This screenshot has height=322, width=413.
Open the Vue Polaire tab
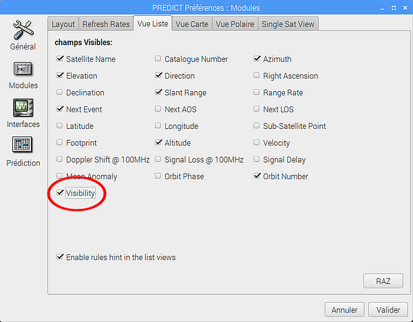tap(235, 24)
